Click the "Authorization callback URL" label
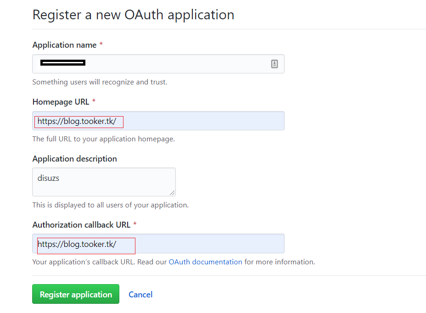426x313 pixels. pyautogui.click(x=82, y=225)
